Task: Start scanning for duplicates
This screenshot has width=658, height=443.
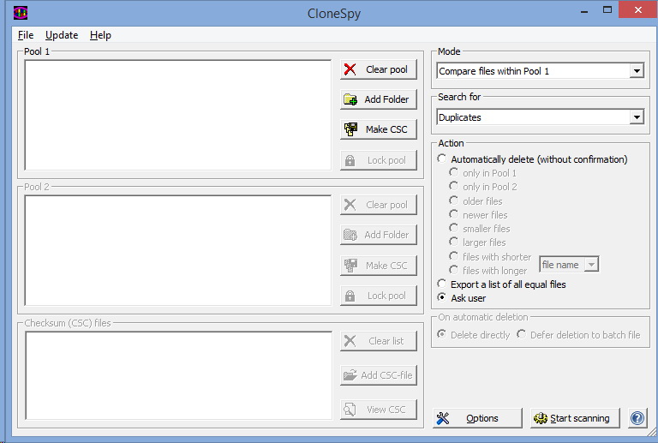Action: pos(575,418)
